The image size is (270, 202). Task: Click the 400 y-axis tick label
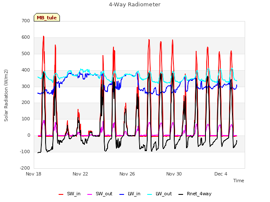click(26, 70)
